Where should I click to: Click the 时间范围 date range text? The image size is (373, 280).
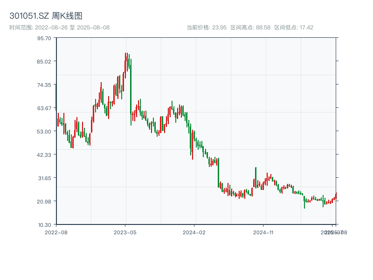tap(60, 28)
